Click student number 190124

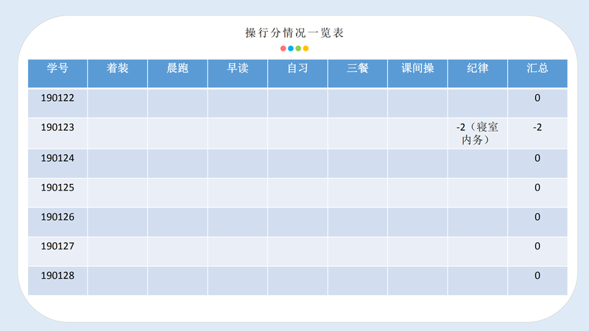tap(57, 158)
